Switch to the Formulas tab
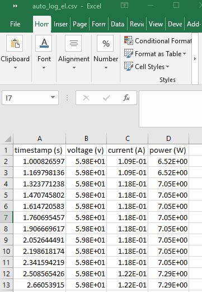Viewport: 202px width, 292px height. coord(99,24)
